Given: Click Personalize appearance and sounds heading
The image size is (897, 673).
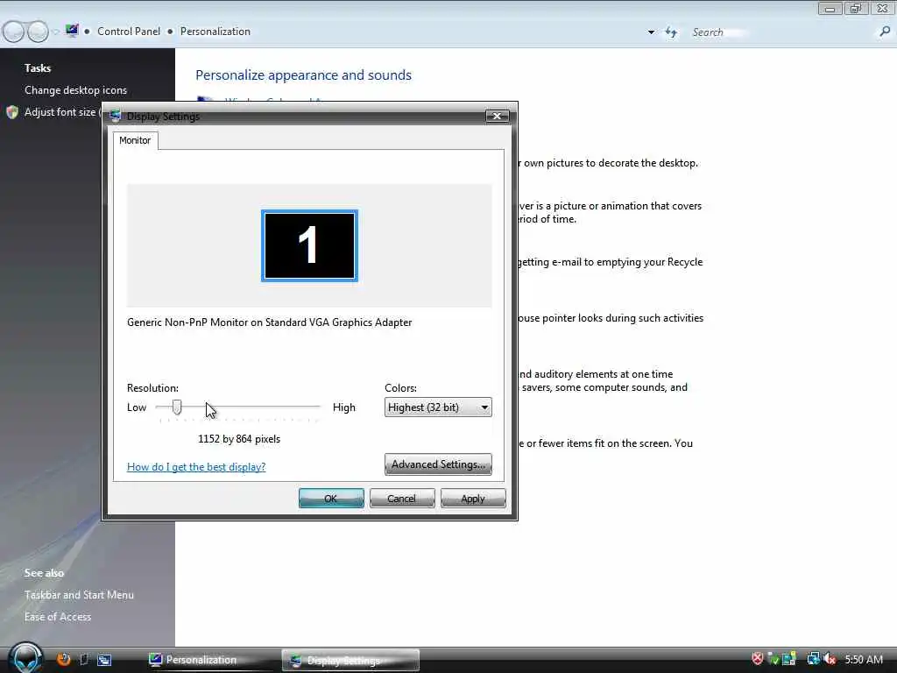Looking at the screenshot, I should tap(304, 75).
